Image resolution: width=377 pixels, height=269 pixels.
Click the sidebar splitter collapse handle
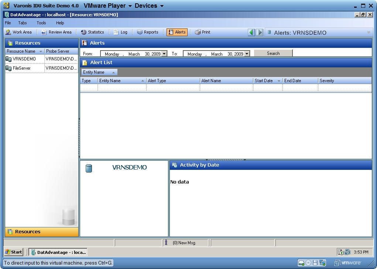click(x=79, y=138)
